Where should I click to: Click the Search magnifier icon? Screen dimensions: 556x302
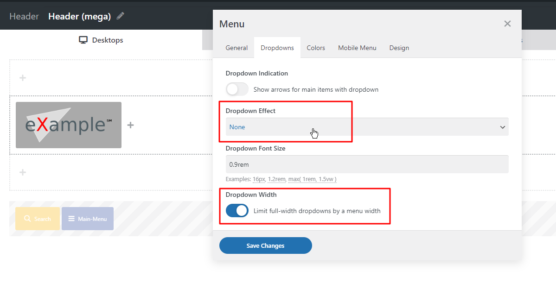pos(27,219)
